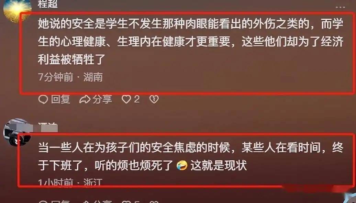Open the three-dot more options menu
Image resolution: width=356 pixels, height=203 pixels.
click(x=340, y=7)
